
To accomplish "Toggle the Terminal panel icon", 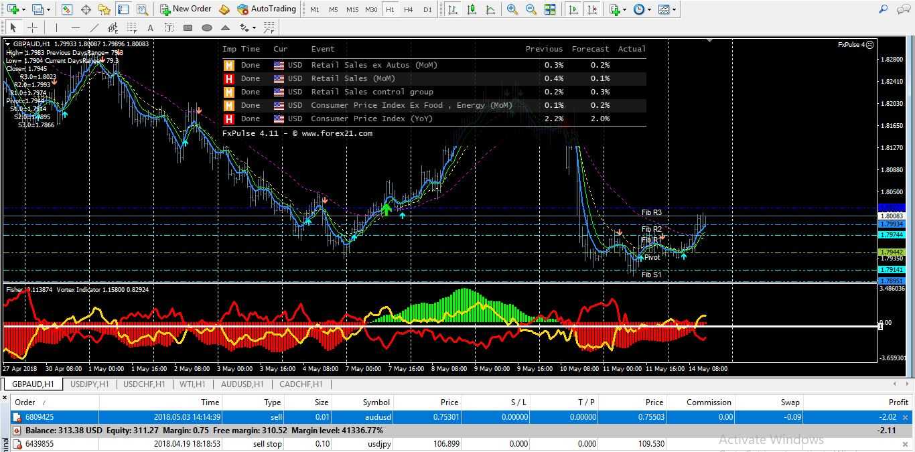I will [x=123, y=9].
